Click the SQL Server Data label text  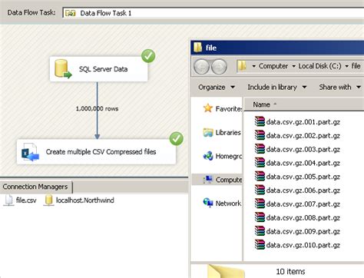pyautogui.click(x=103, y=69)
